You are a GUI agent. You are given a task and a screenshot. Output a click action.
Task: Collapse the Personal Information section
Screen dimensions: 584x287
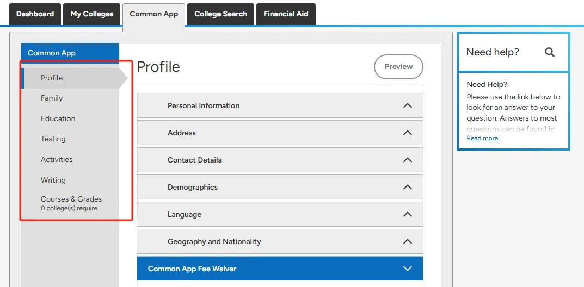[407, 105]
